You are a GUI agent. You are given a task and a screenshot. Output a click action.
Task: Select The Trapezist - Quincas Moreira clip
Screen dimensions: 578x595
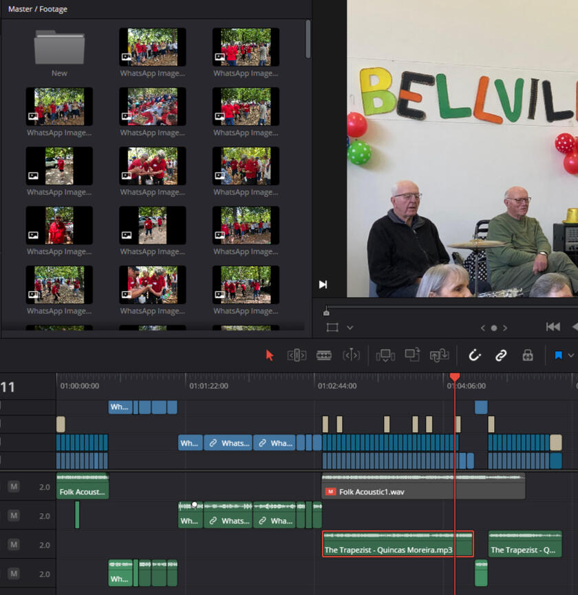397,544
